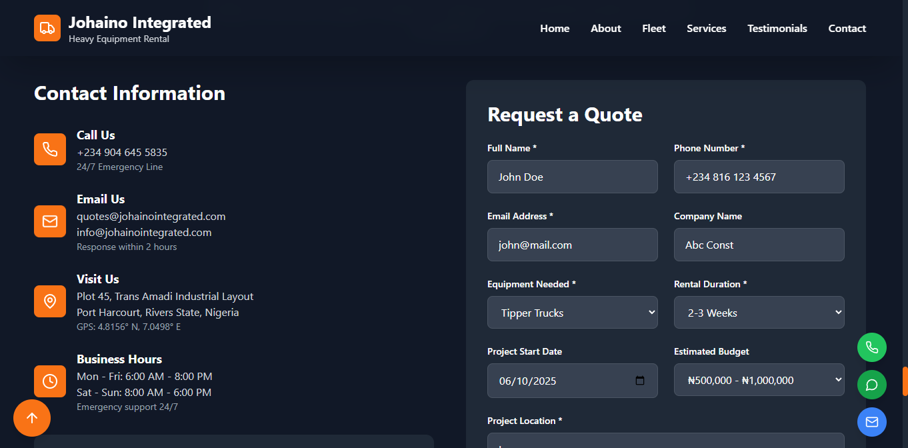The width and height of the screenshot is (908, 448).
Task: Open the Rental Duration dropdown
Action: click(759, 312)
